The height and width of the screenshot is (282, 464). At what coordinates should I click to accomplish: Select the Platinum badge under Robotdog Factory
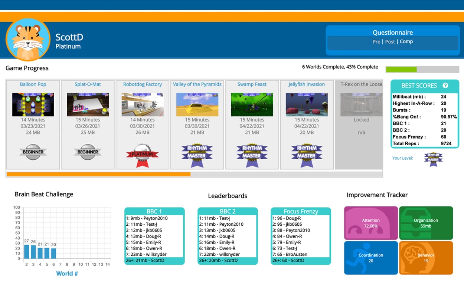tap(142, 154)
